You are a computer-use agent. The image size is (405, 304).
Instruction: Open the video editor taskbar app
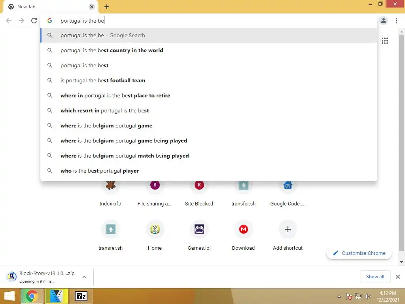click(57, 296)
